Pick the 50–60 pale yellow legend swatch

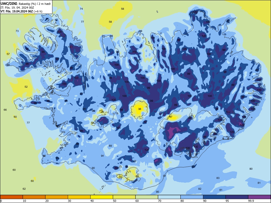pyautogui.click(x=124, y=197)
